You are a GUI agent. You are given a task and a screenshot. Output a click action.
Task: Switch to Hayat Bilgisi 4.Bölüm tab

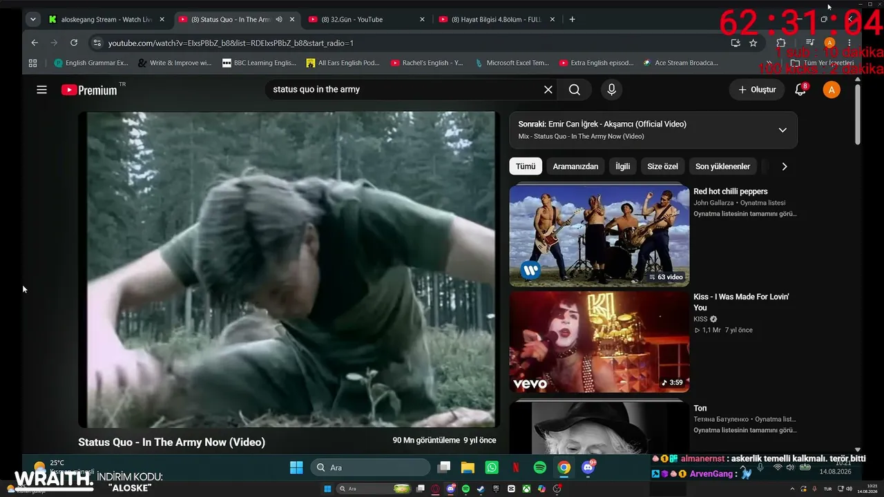tap(496, 19)
